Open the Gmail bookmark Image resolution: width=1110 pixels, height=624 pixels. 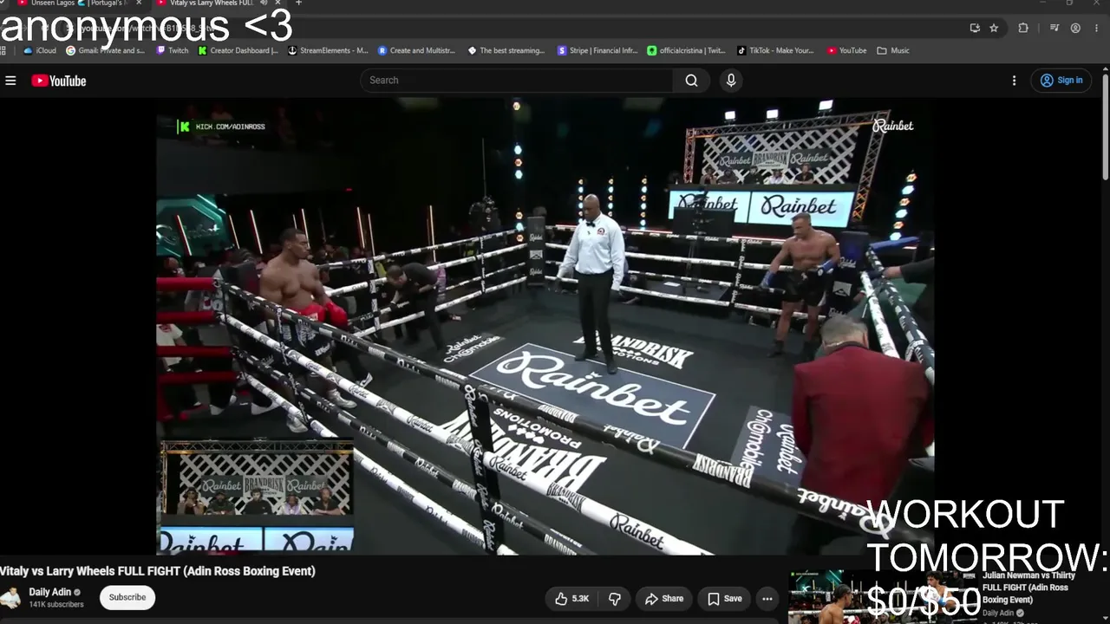coord(106,50)
